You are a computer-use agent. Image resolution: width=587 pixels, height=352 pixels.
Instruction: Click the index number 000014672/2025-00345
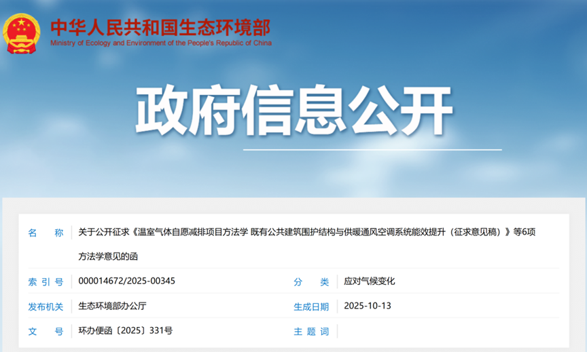coord(127,281)
